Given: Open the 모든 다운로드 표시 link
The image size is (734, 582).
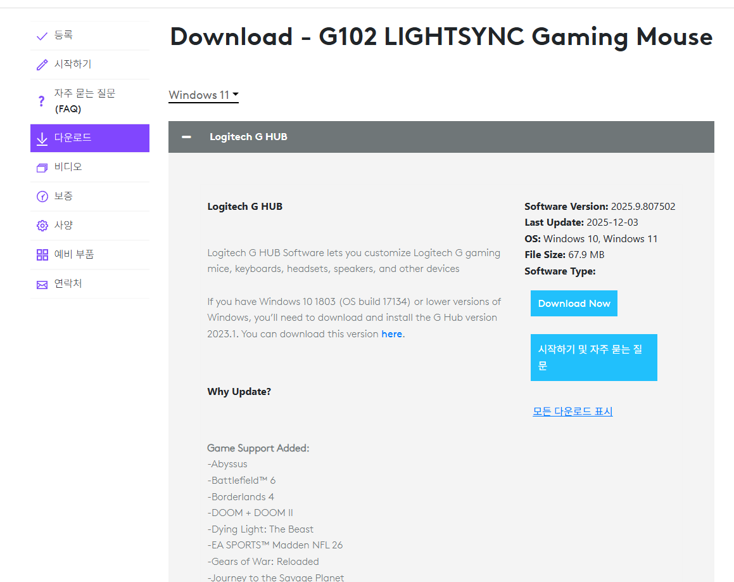Looking at the screenshot, I should point(573,411).
